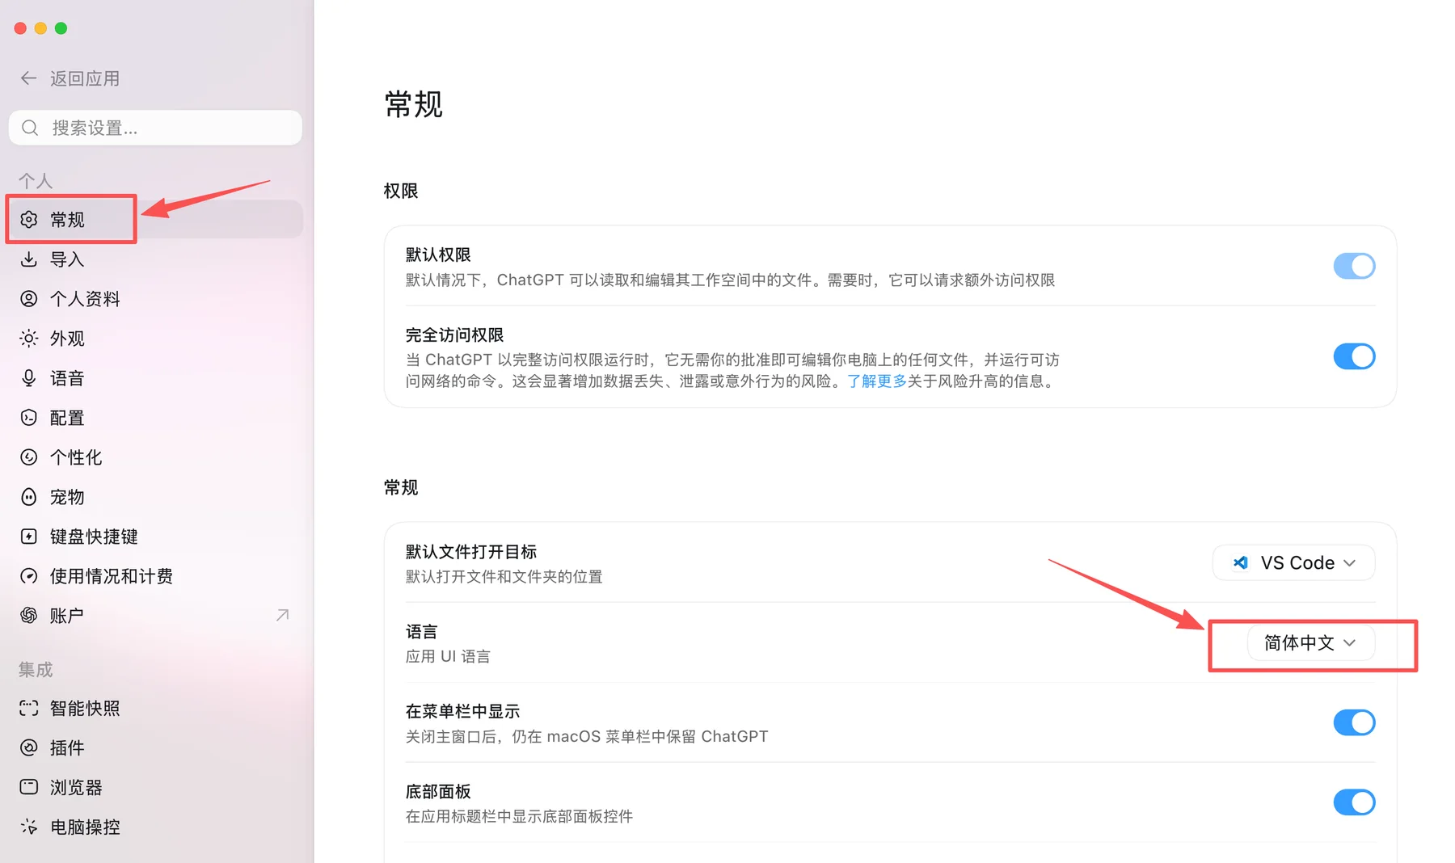Toggle the 默认权限 switch
Viewport: 1455px width, 863px height.
pyautogui.click(x=1354, y=266)
